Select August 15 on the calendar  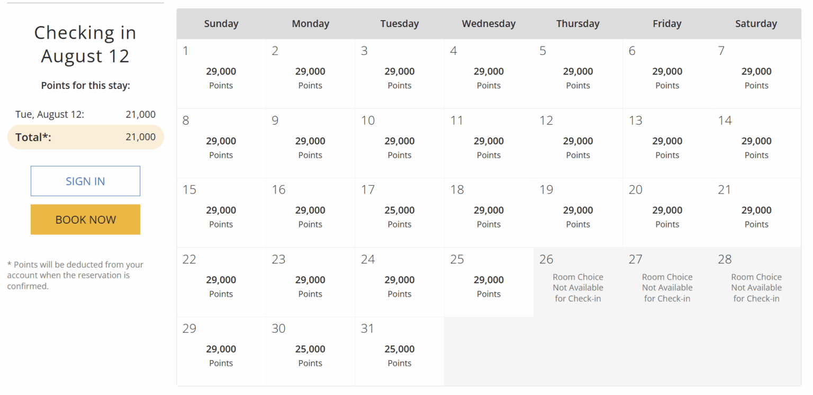(221, 212)
